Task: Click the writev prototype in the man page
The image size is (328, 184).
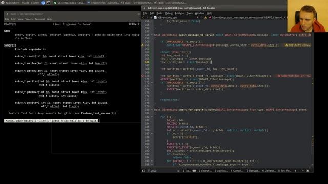Action: [x=60, y=63]
